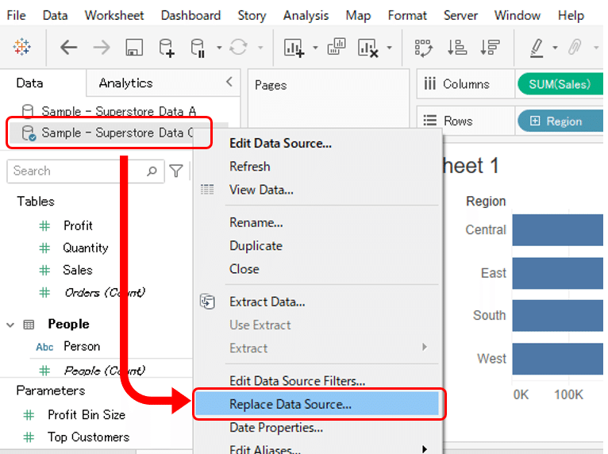Collapse the People table tree
The height and width of the screenshot is (454, 608).
tap(11, 325)
